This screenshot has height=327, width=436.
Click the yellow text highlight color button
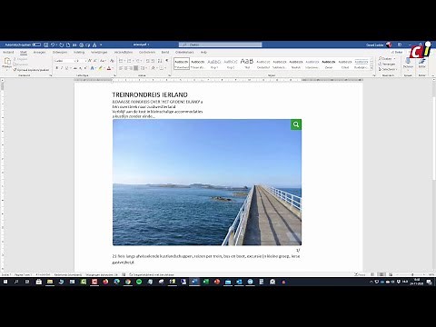coord(100,68)
